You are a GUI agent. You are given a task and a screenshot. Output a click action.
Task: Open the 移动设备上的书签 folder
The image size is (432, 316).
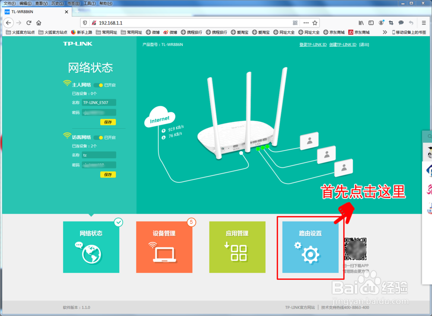click(x=409, y=32)
